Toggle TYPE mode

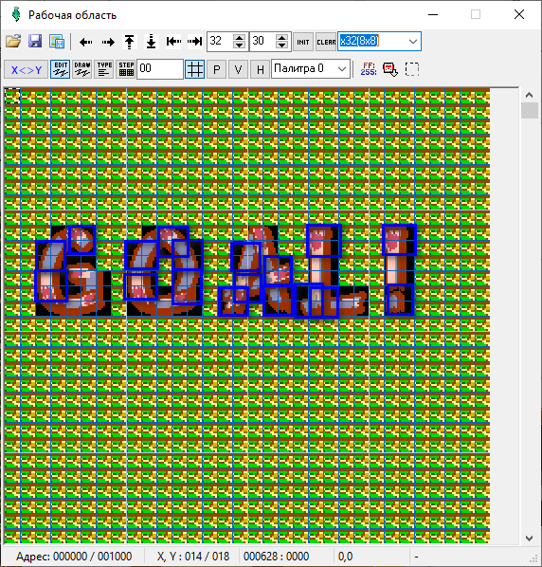(104, 69)
